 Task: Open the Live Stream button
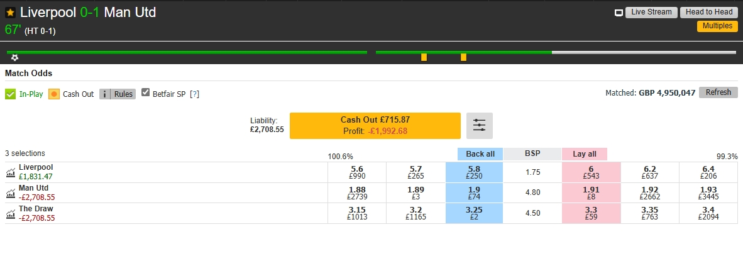pyautogui.click(x=651, y=13)
